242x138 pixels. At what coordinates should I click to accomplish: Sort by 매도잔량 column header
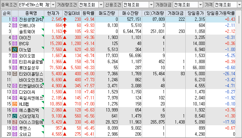[x=107, y=13]
